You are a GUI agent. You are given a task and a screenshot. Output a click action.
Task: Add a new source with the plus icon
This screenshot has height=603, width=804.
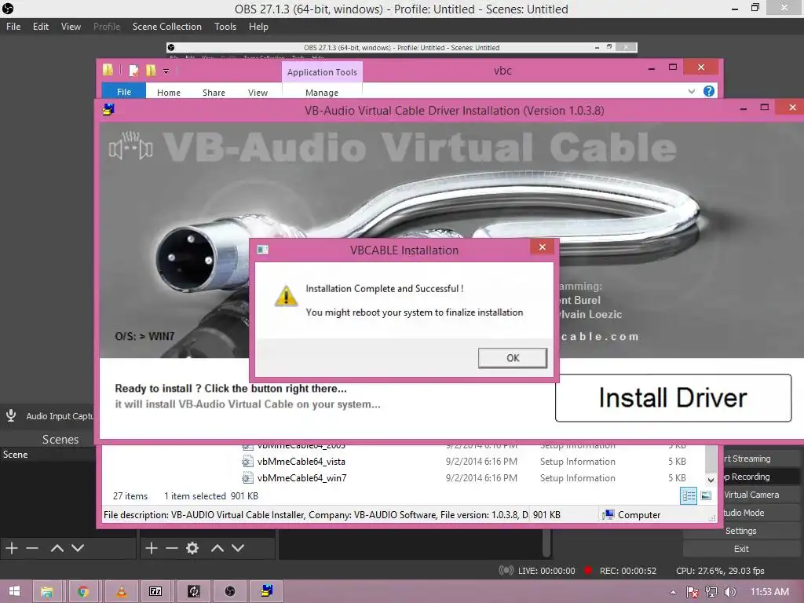152,548
